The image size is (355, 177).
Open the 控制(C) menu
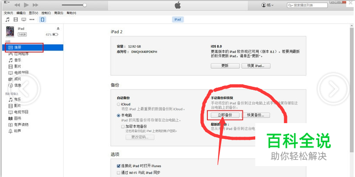46,13
